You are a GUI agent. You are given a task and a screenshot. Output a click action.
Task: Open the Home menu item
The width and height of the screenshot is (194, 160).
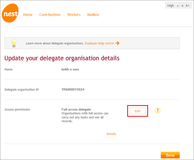pos(28,15)
